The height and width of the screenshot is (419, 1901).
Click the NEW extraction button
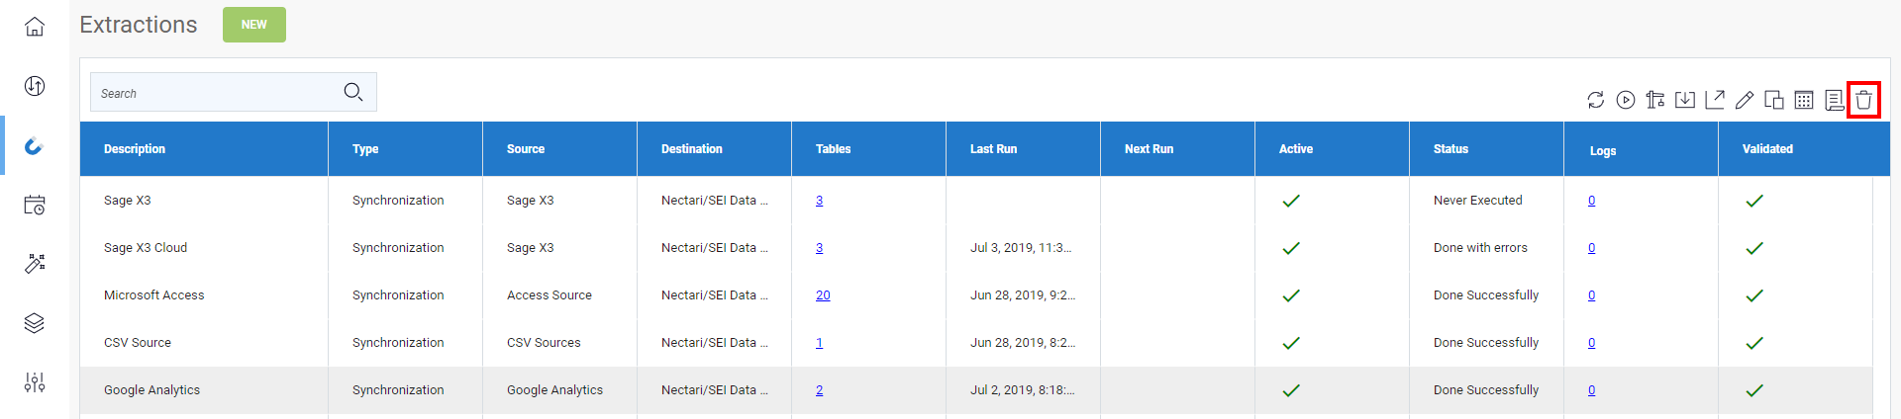253,25
